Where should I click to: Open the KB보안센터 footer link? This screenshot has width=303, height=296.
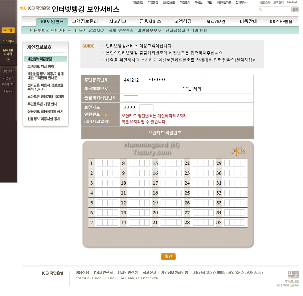point(103,273)
